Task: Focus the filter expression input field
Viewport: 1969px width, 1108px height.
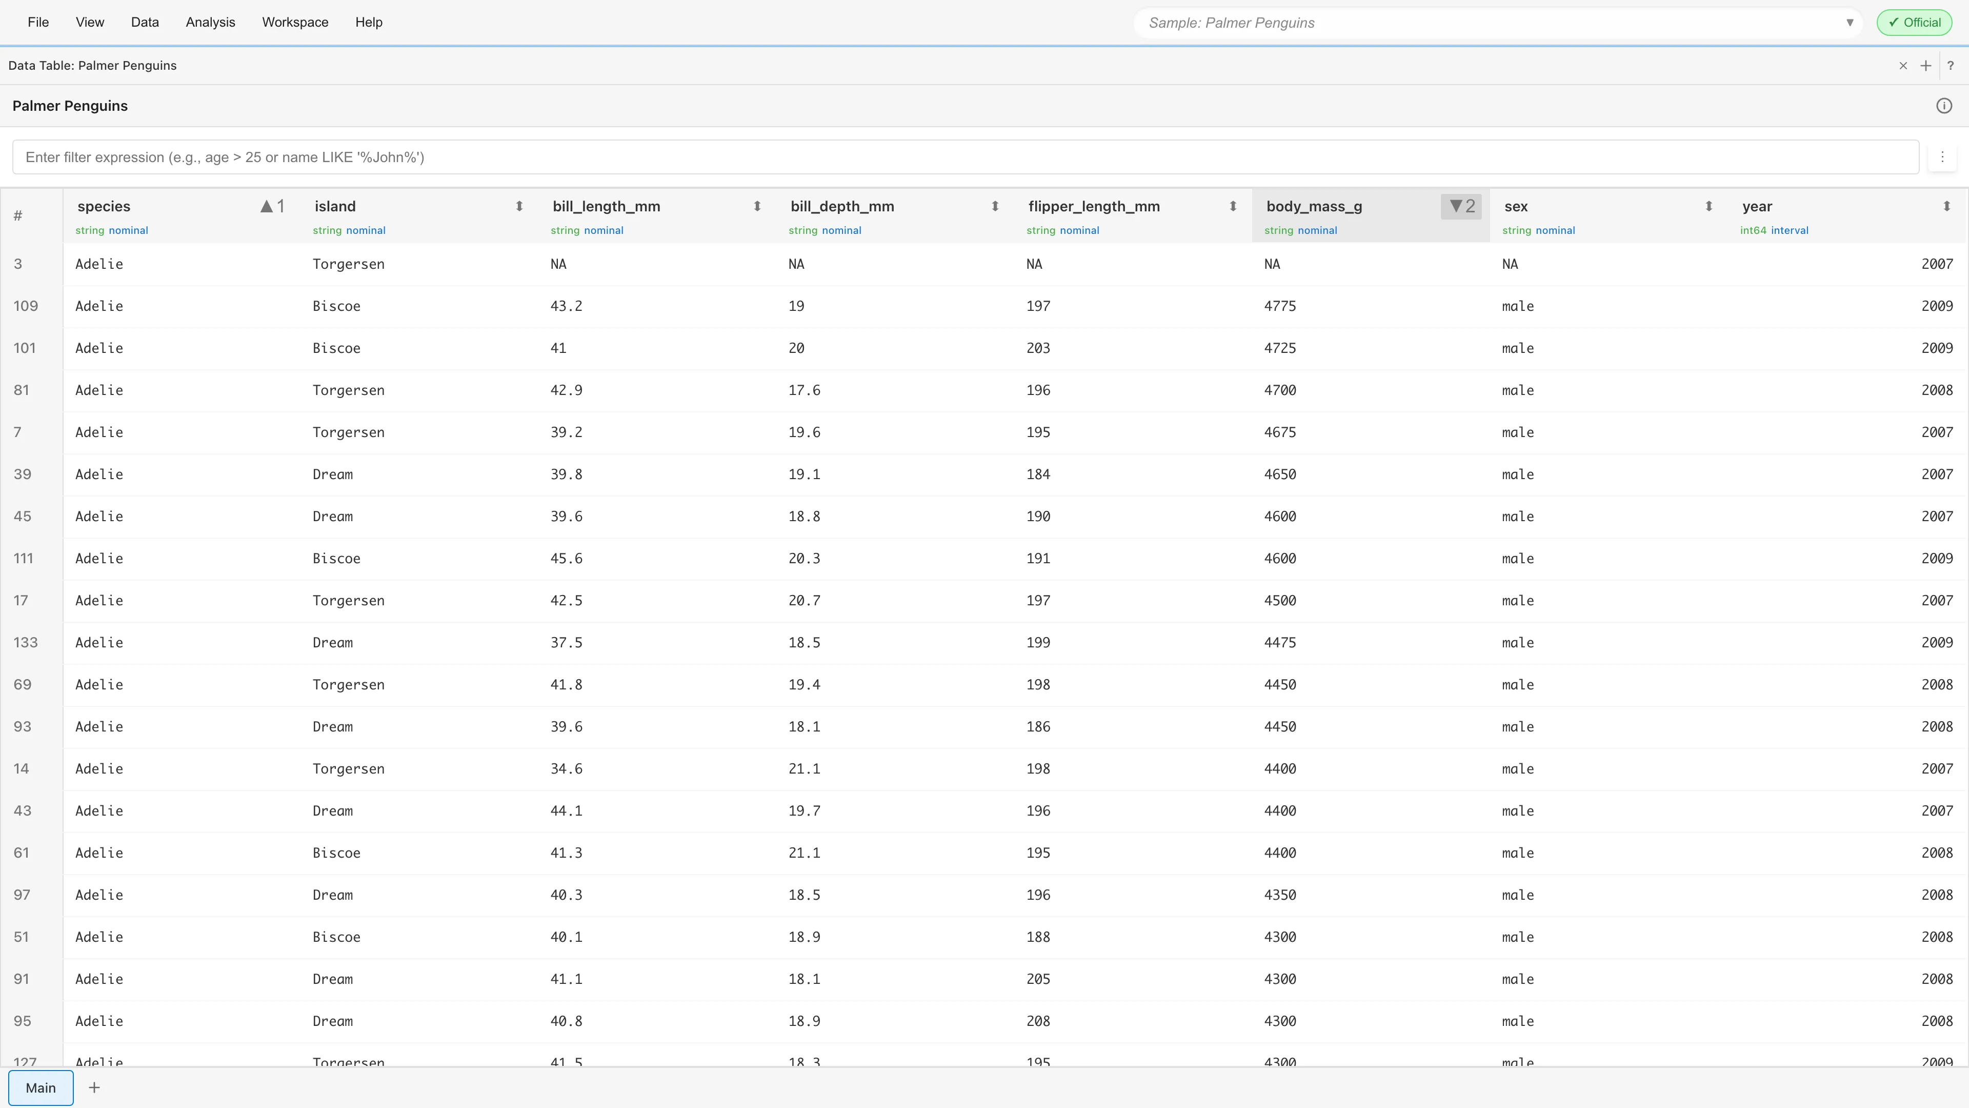Action: [x=966, y=157]
